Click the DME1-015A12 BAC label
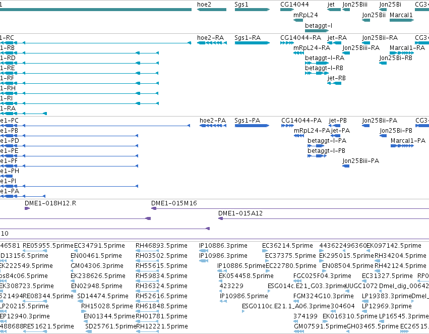This screenshot has width=429, height=334. [x=240, y=213]
